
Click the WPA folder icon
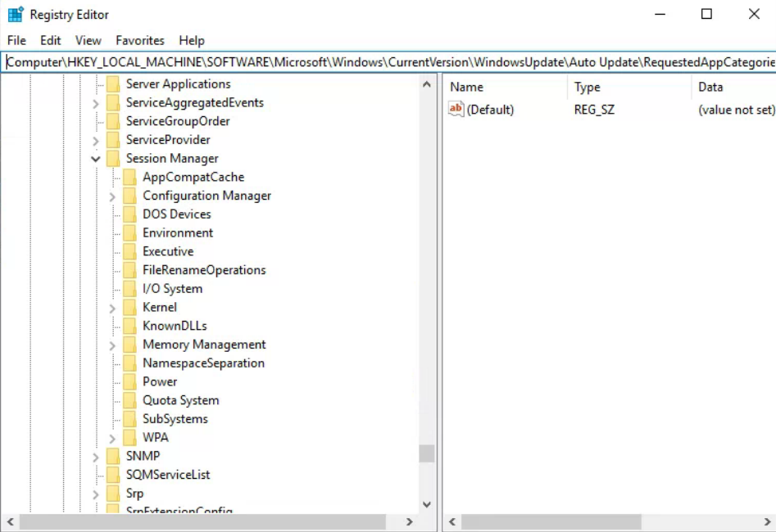coord(129,438)
